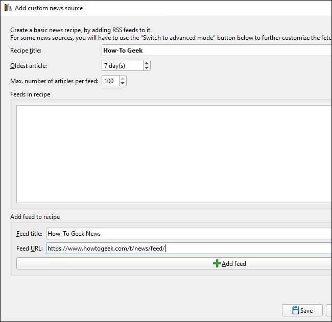Image resolution: width=332 pixels, height=322 pixels.
Task: Save the custom news recipe
Action: [302, 310]
